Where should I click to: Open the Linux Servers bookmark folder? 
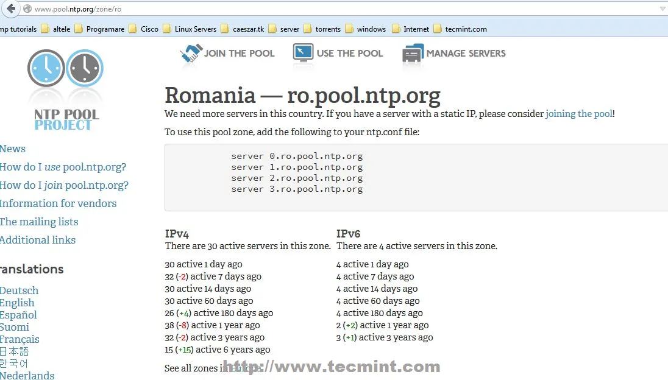[x=189, y=29]
